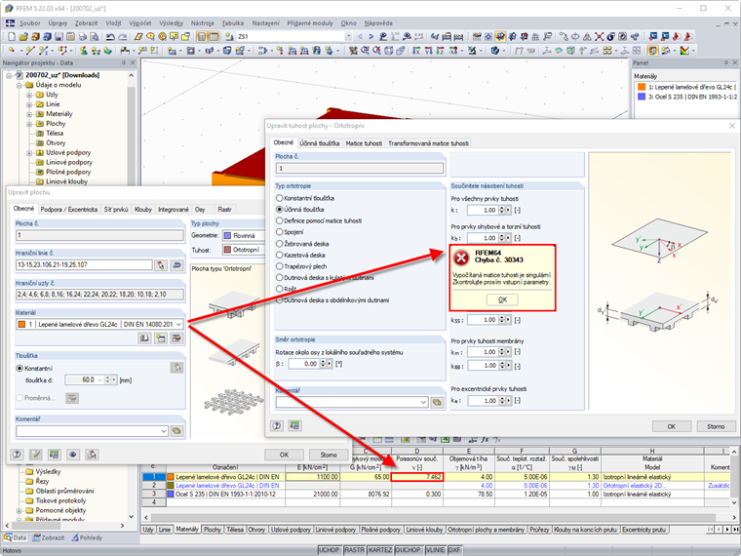Click the Print icon in the main toolbar
The image size is (741, 556).
[83, 36]
